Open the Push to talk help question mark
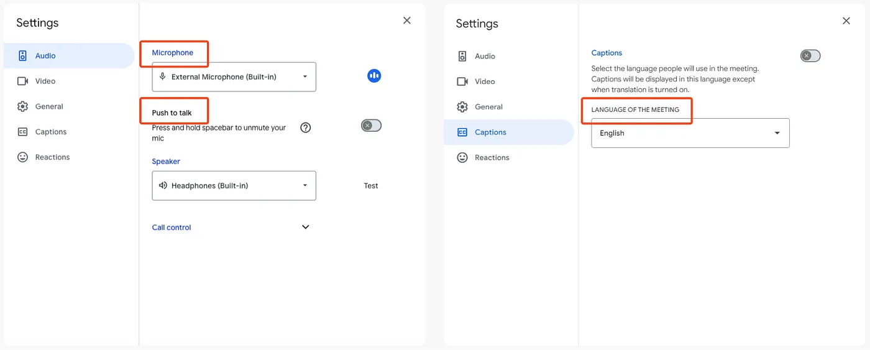 click(x=306, y=128)
